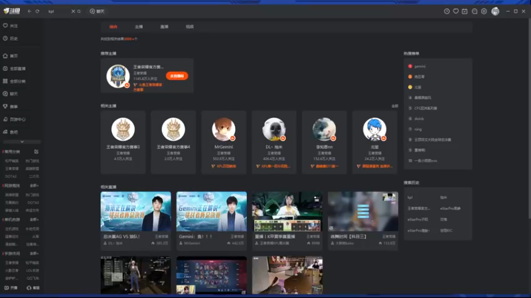The image size is (531, 298).
Task: Run search with the magnifier icon
Action: coord(79,11)
